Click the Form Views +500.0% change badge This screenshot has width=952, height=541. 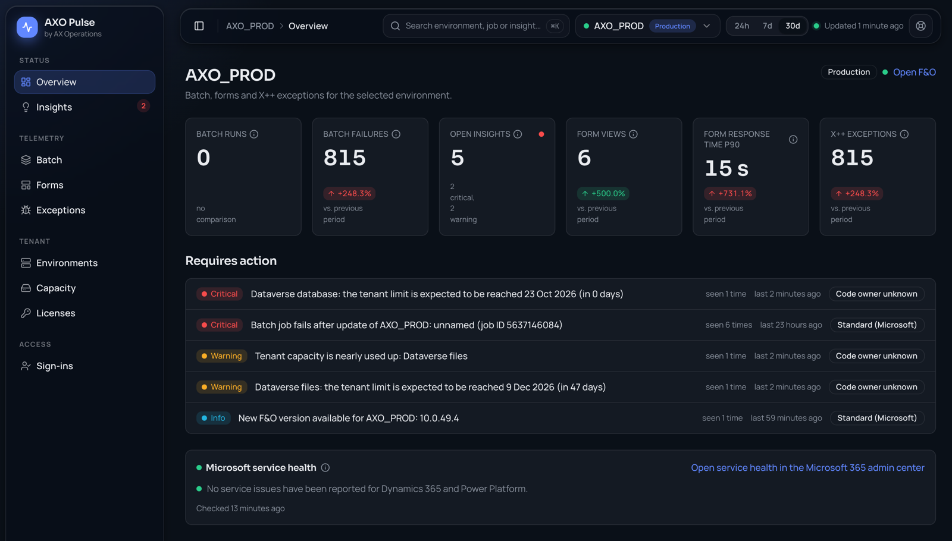[x=603, y=194]
